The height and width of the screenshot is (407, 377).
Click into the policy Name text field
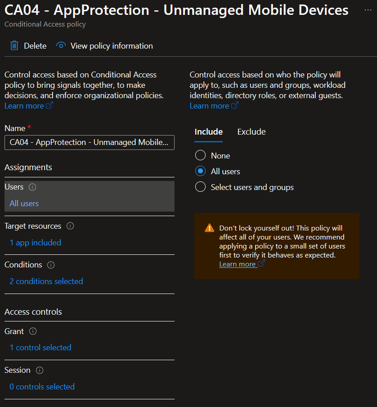pos(89,142)
